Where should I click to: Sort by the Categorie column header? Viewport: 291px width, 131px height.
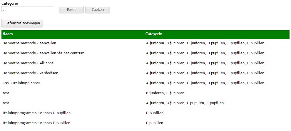154,34
